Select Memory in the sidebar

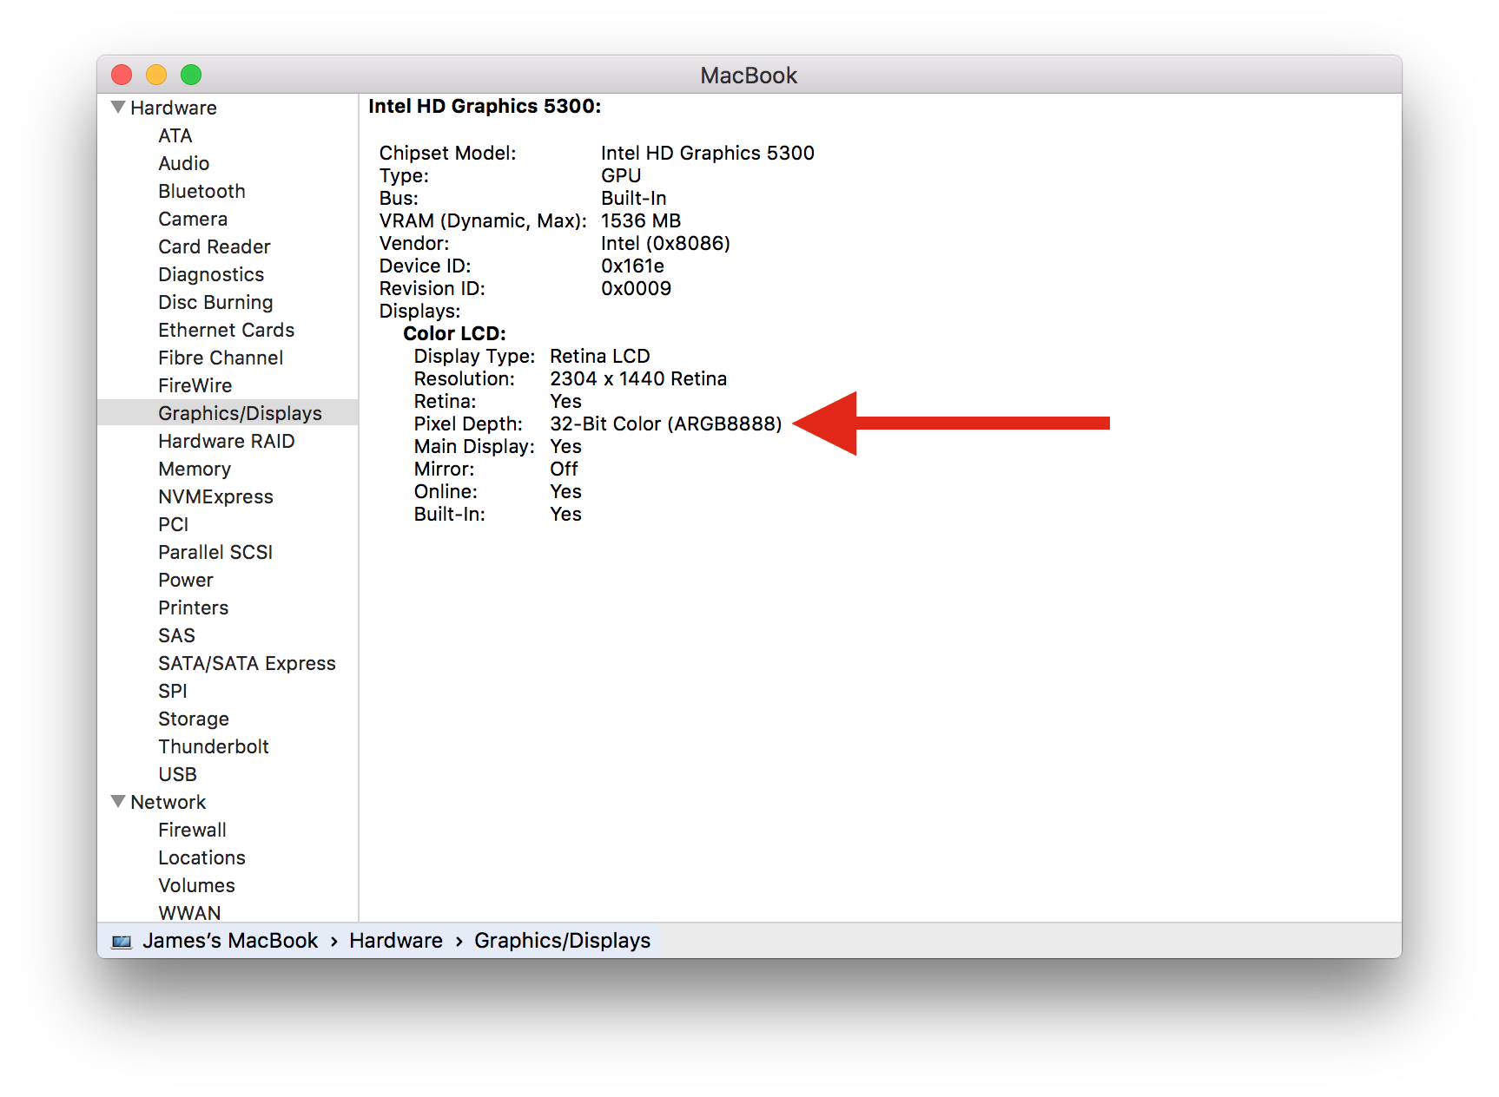pos(195,469)
